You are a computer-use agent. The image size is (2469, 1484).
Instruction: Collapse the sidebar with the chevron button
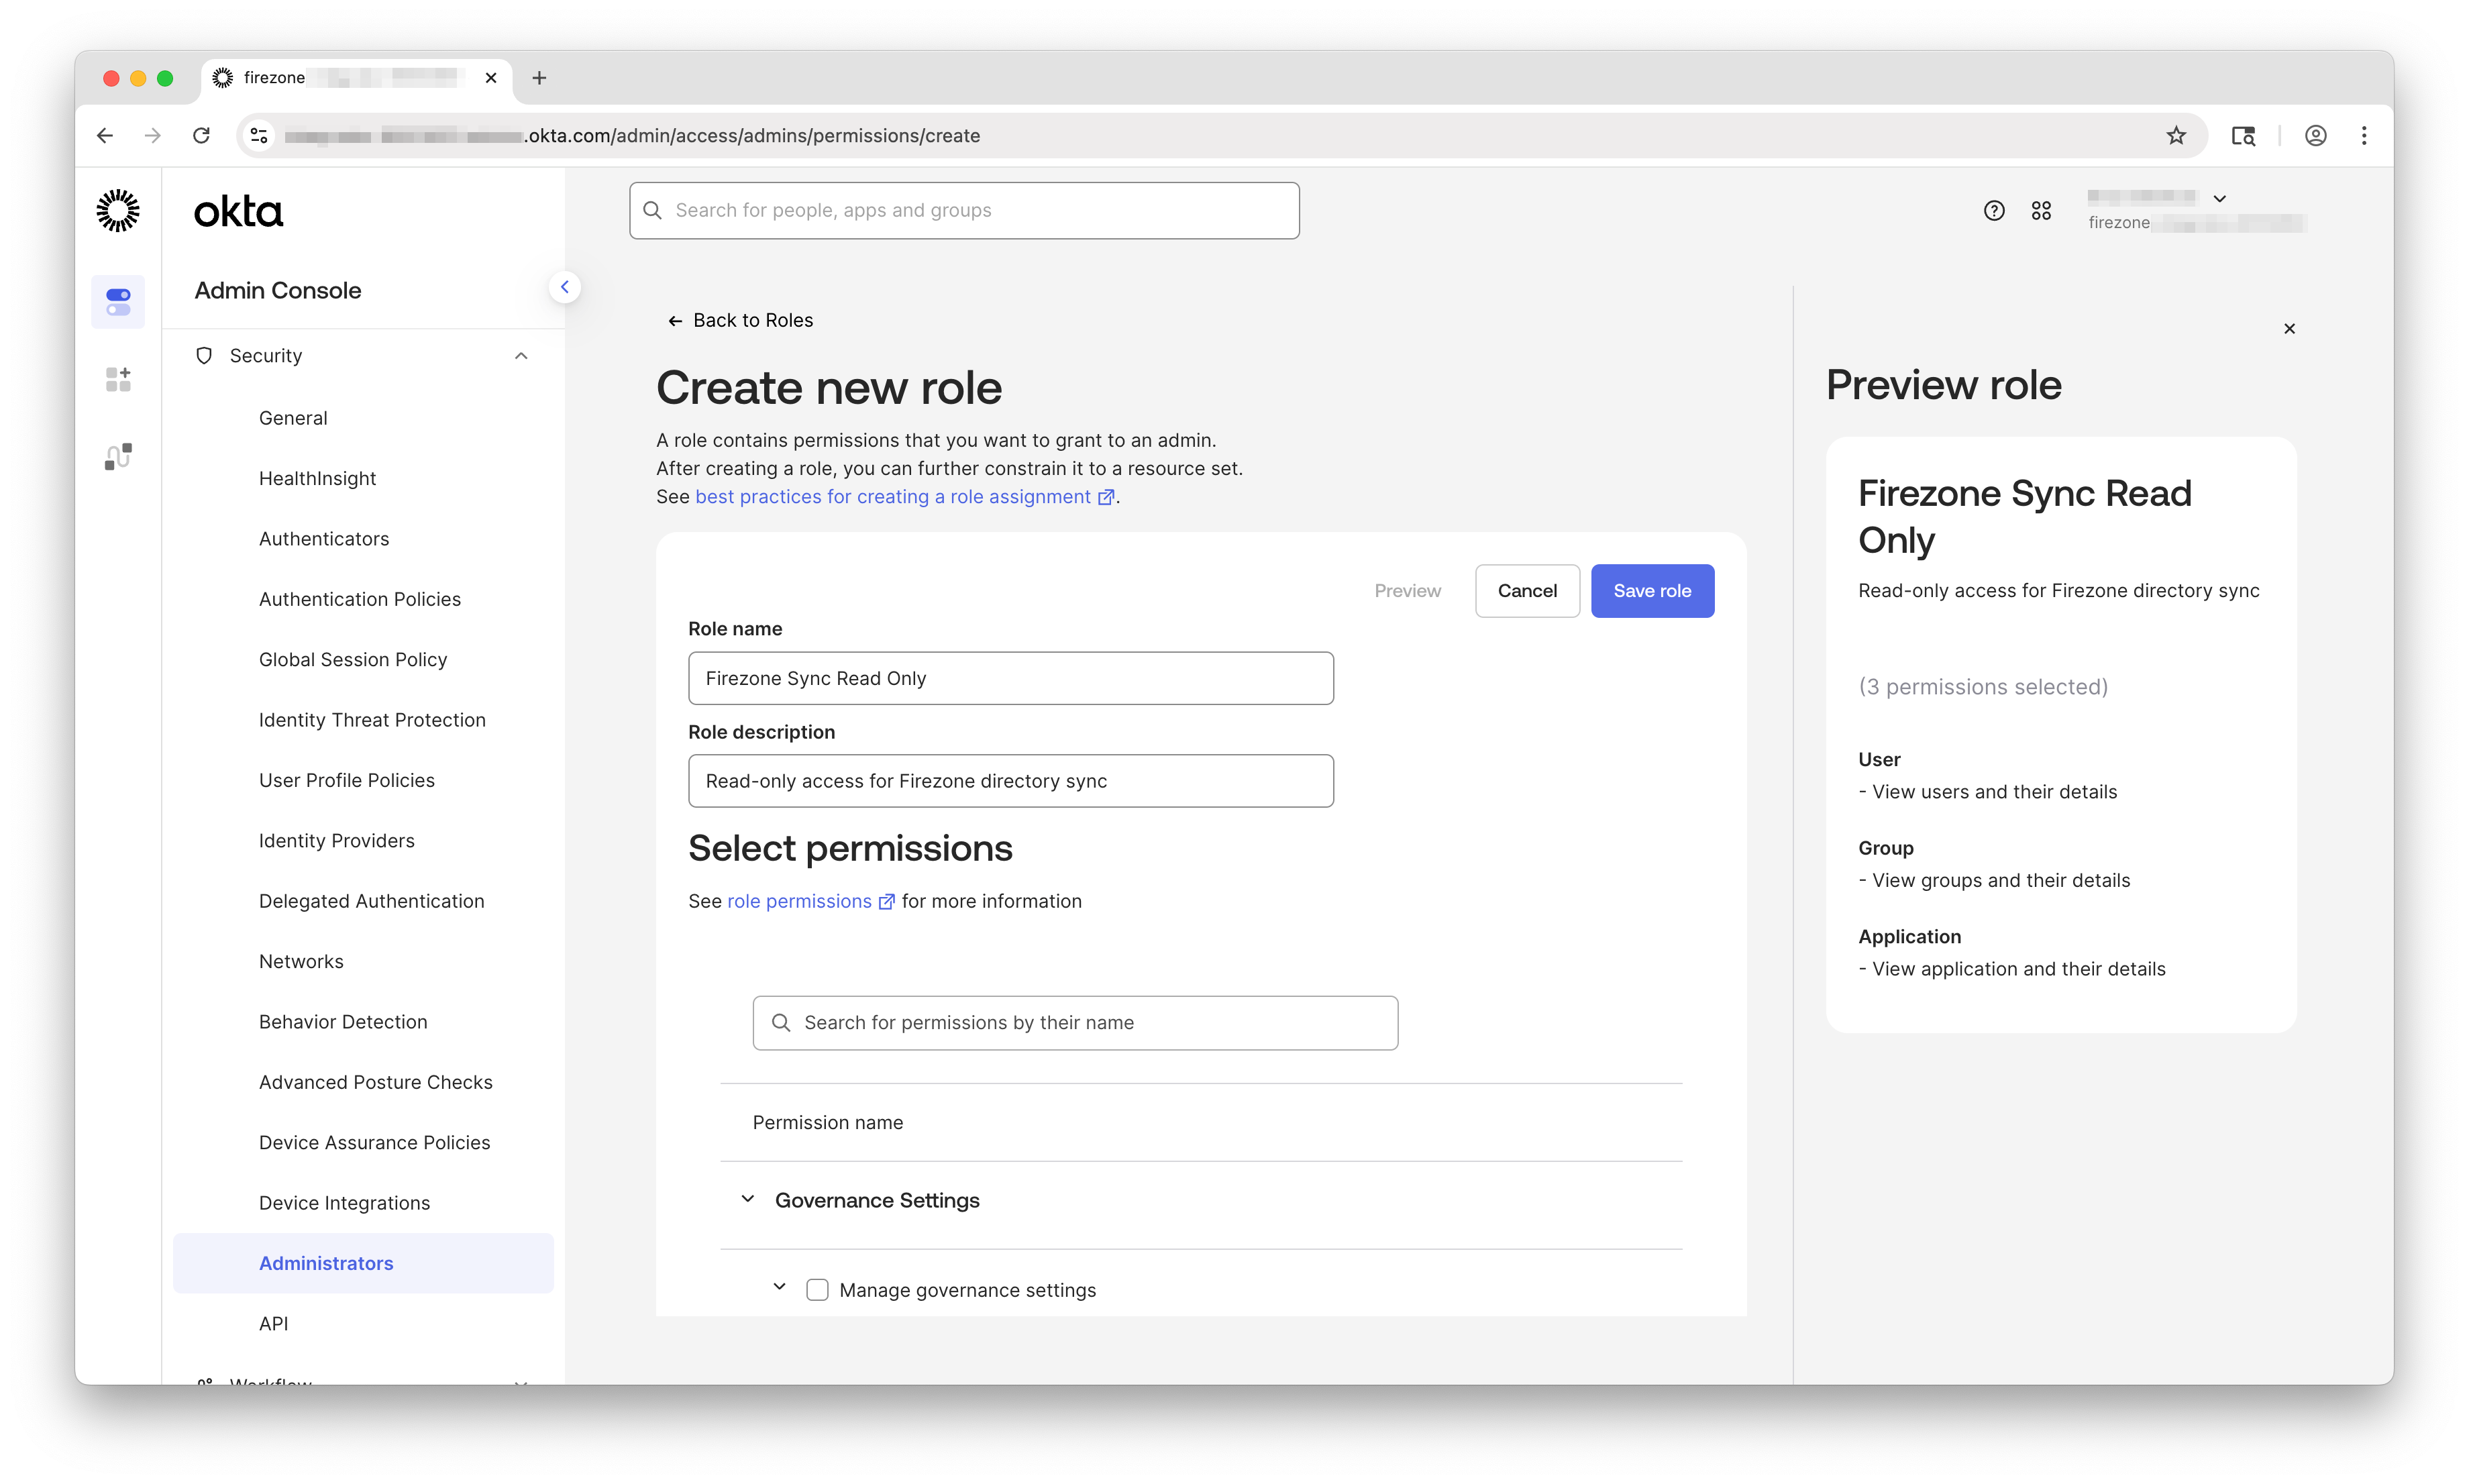pos(565,288)
